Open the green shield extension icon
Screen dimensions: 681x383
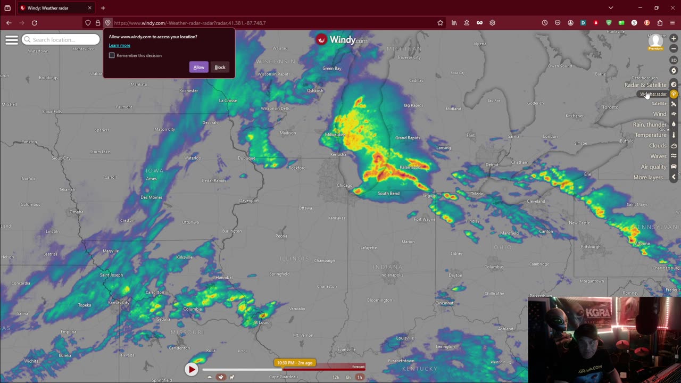coord(609,23)
